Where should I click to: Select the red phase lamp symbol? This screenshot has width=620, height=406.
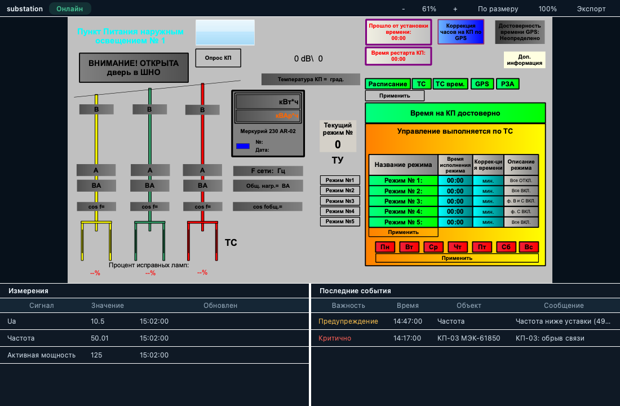[202, 241]
